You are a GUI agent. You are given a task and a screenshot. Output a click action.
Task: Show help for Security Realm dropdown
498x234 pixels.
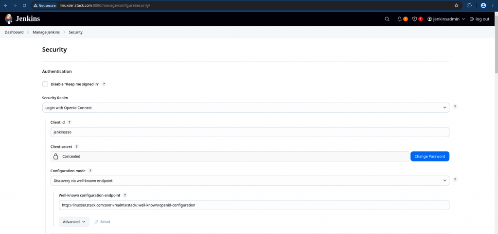pyautogui.click(x=455, y=107)
